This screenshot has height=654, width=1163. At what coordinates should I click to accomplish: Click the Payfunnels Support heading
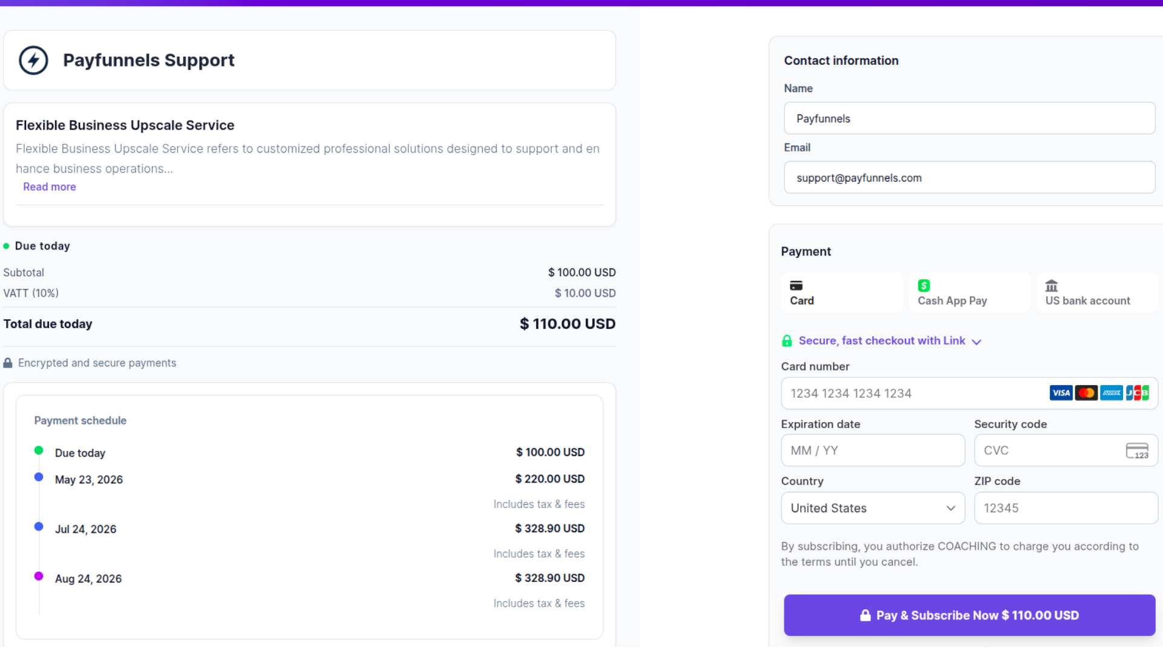[148, 61]
